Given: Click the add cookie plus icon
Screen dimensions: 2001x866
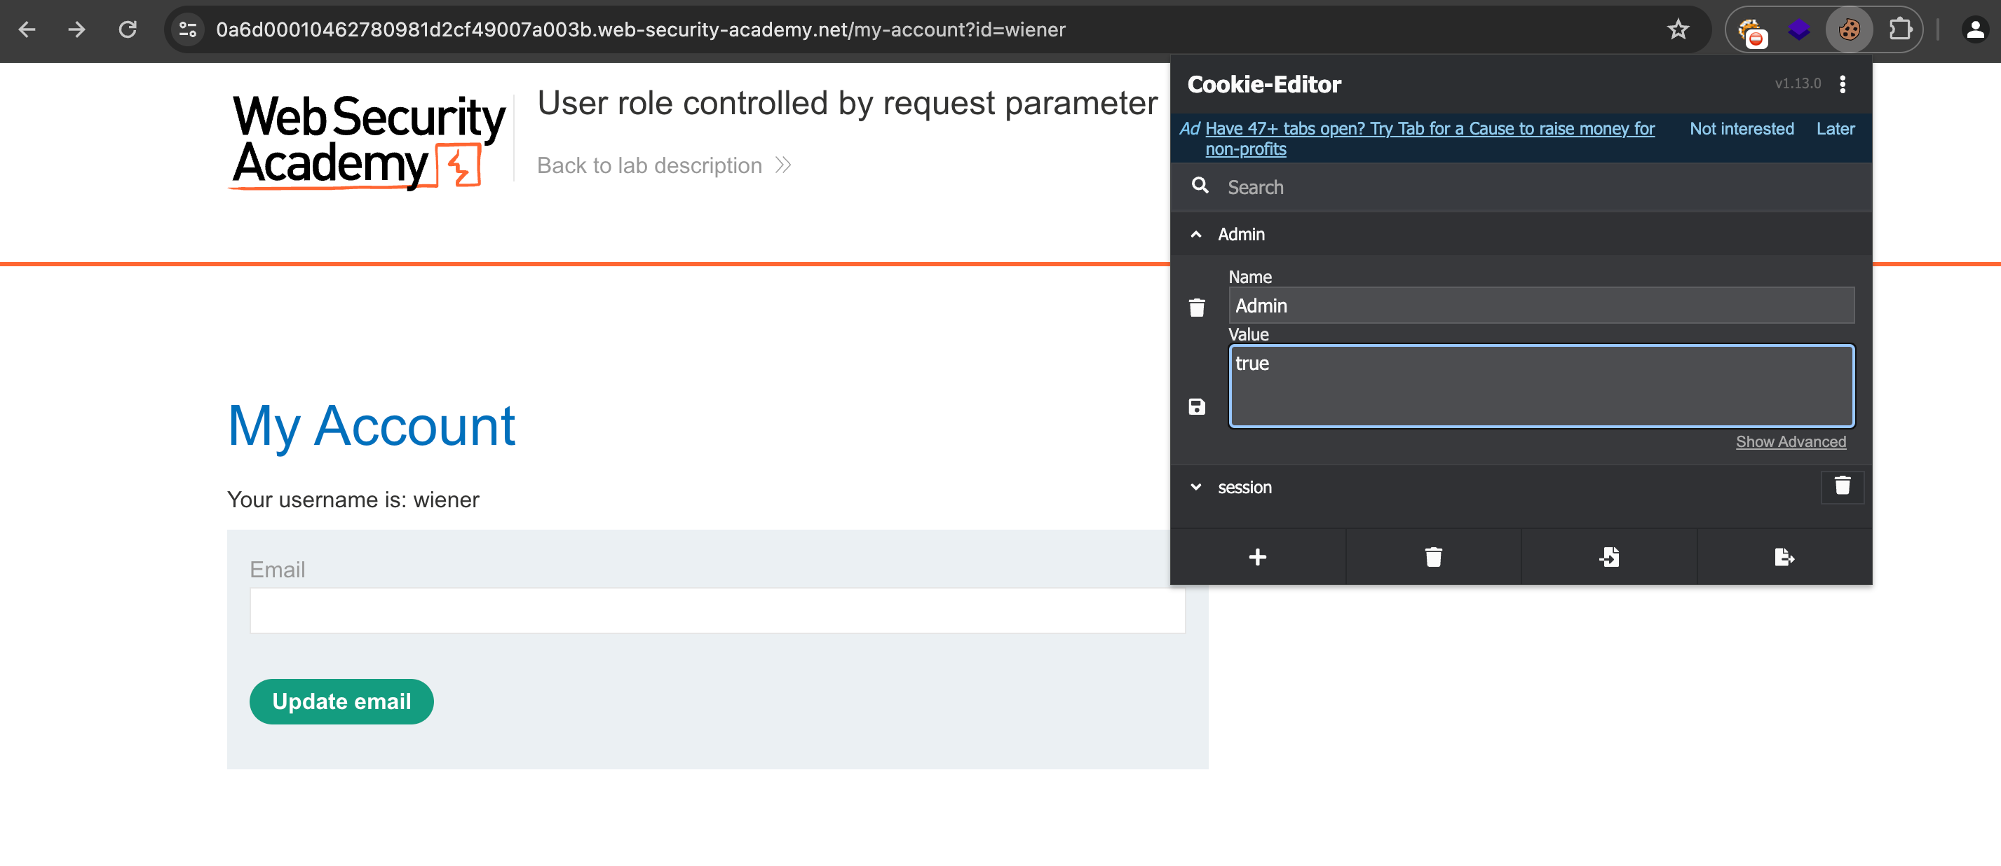Looking at the screenshot, I should coord(1257,557).
